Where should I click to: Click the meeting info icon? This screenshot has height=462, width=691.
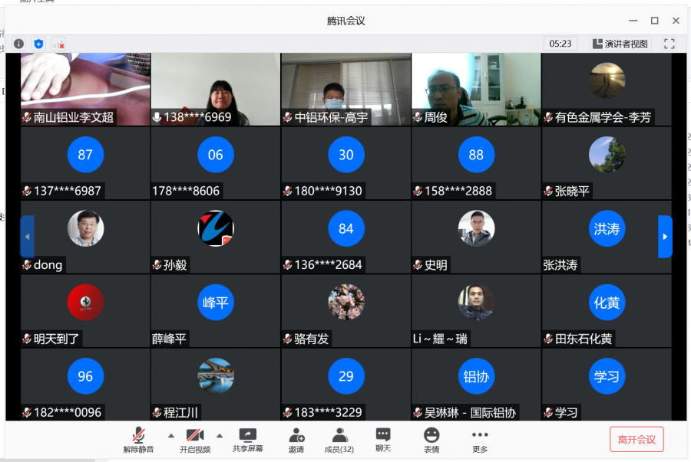[x=19, y=44]
